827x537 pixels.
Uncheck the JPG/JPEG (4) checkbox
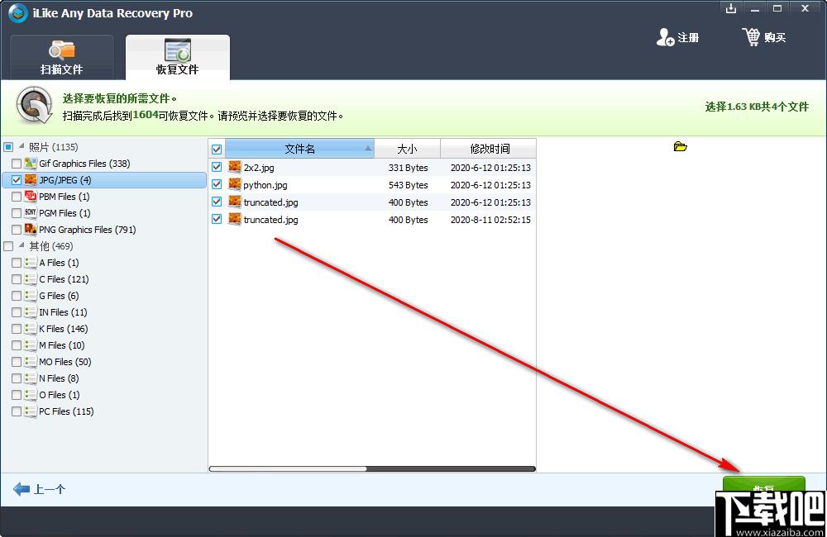point(17,180)
